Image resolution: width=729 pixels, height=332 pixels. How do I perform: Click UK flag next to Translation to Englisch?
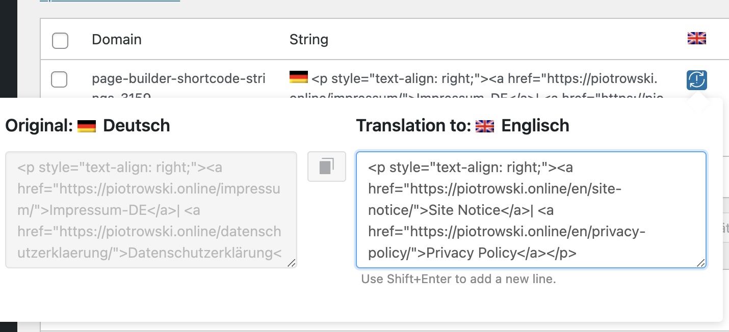485,126
